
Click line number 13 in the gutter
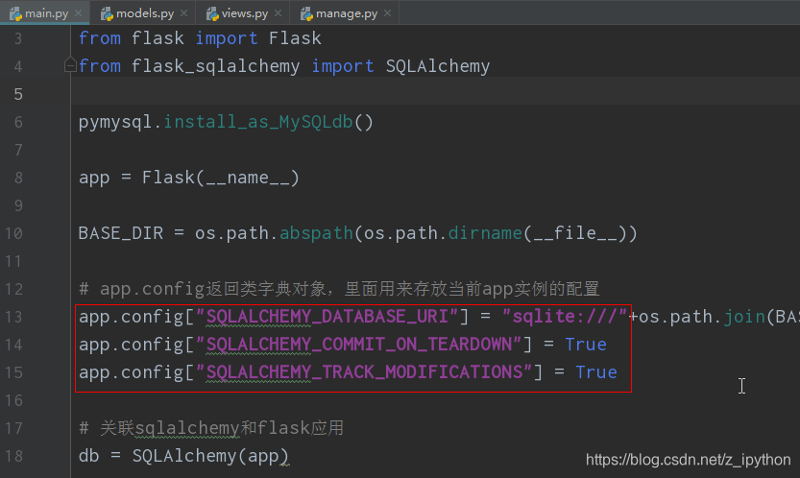pos(13,317)
